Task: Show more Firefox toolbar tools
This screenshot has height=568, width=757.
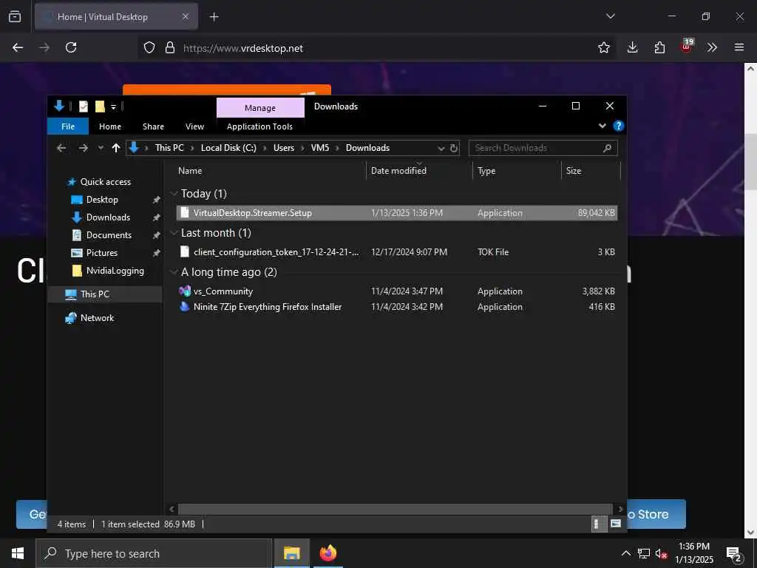Action: click(x=712, y=47)
